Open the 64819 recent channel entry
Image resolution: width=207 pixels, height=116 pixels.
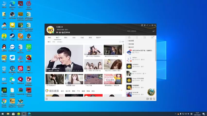point(140,73)
